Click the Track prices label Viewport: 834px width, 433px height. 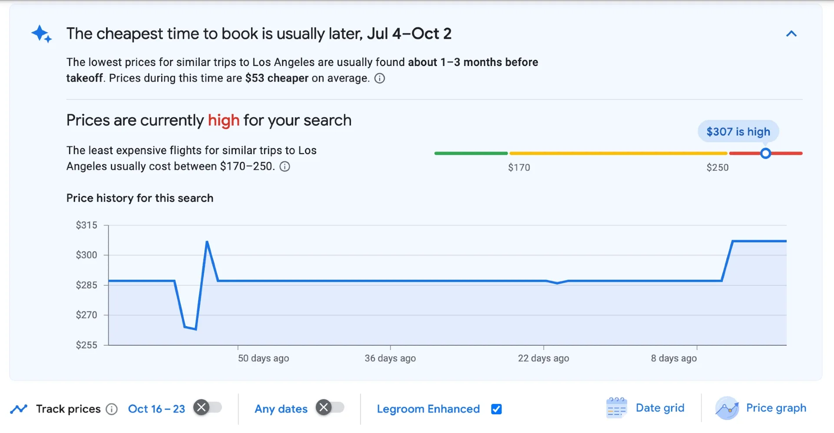point(68,409)
